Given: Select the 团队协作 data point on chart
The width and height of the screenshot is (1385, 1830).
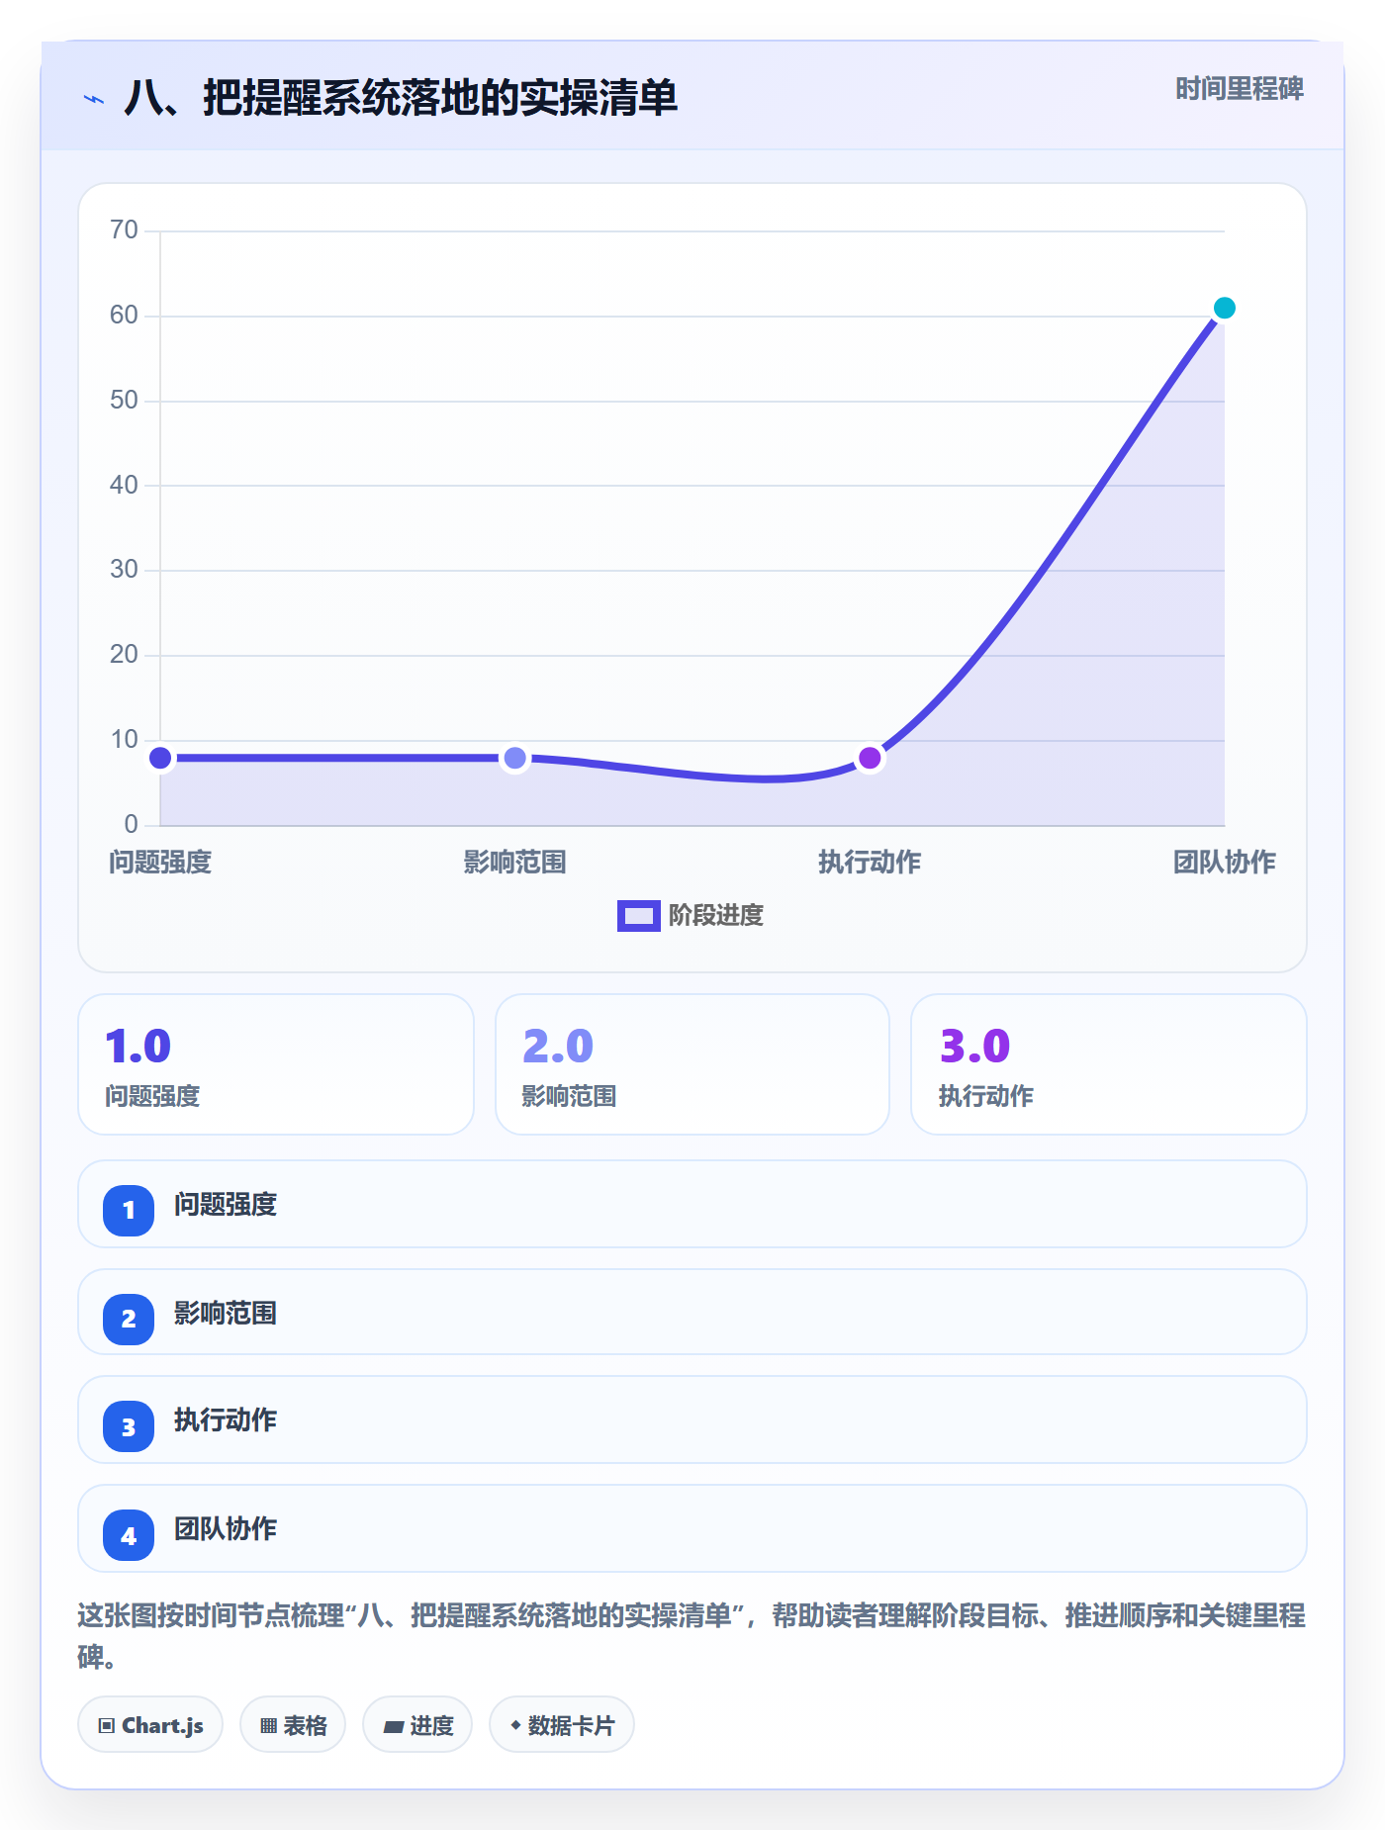Looking at the screenshot, I should pos(1224,308).
